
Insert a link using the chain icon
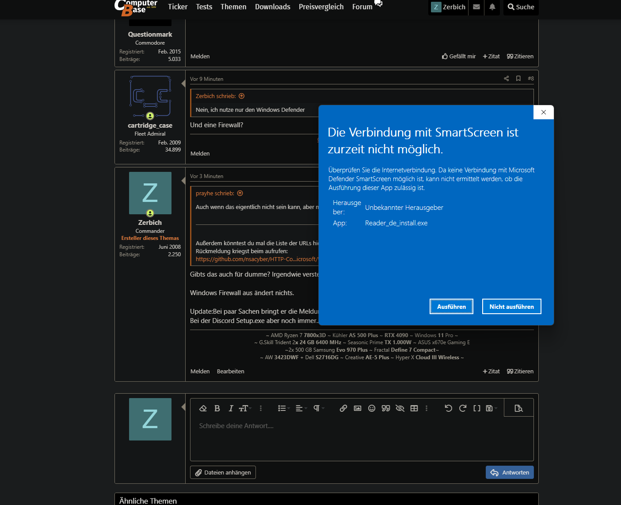point(343,408)
